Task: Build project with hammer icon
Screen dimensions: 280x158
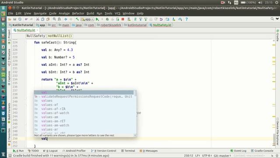Action: coord(77,19)
